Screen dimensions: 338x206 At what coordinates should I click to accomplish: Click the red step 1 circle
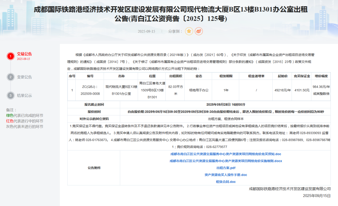[11, 56]
